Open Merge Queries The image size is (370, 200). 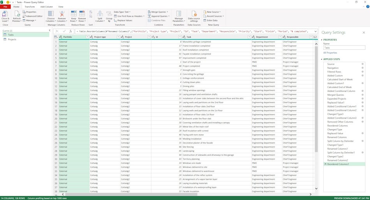pos(158,12)
